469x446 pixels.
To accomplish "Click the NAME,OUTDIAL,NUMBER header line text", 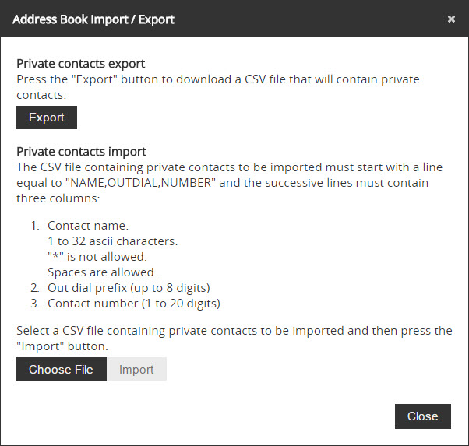I will tap(220, 182).
